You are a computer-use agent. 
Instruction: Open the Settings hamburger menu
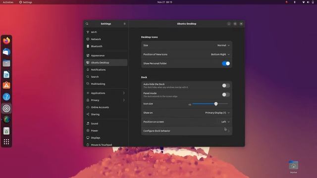click(x=124, y=24)
